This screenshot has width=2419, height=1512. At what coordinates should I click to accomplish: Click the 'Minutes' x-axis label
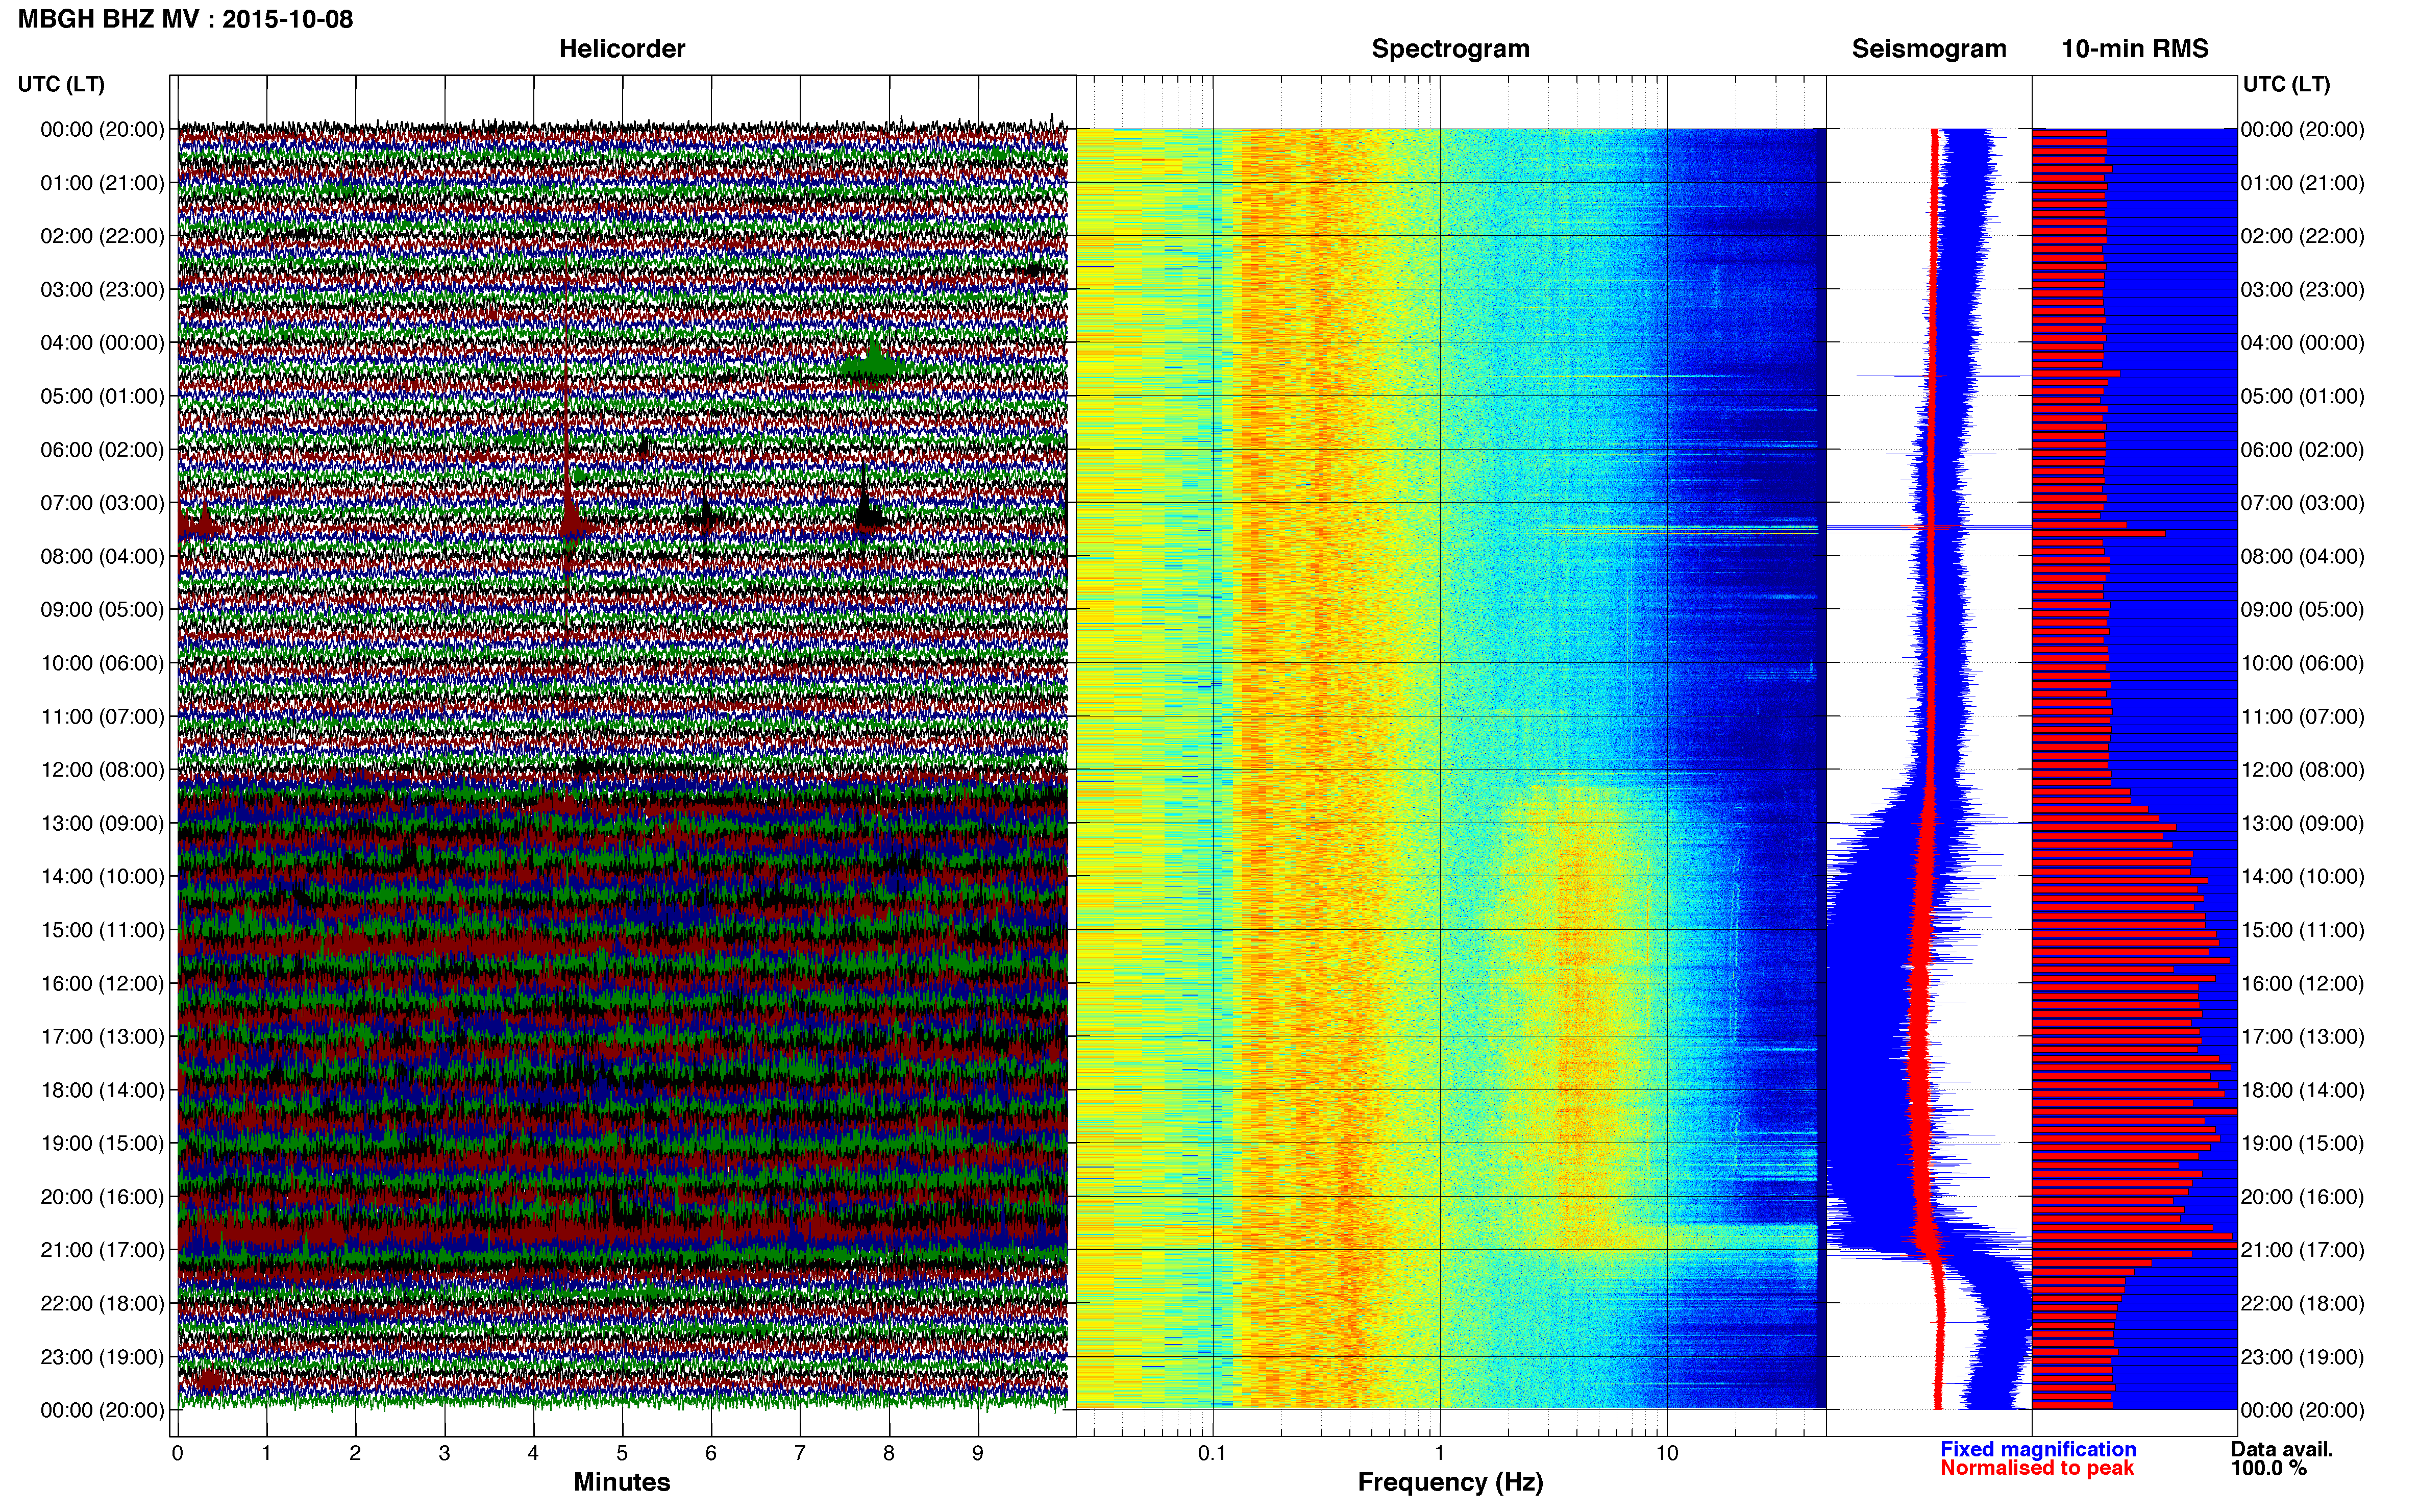click(x=621, y=1482)
